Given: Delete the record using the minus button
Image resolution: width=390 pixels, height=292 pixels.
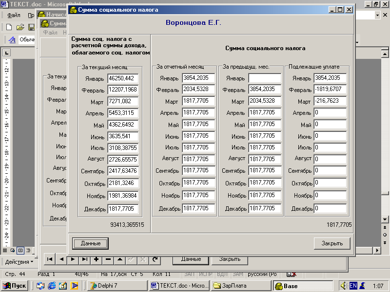Looking at the screenshot, I should click(108, 259).
